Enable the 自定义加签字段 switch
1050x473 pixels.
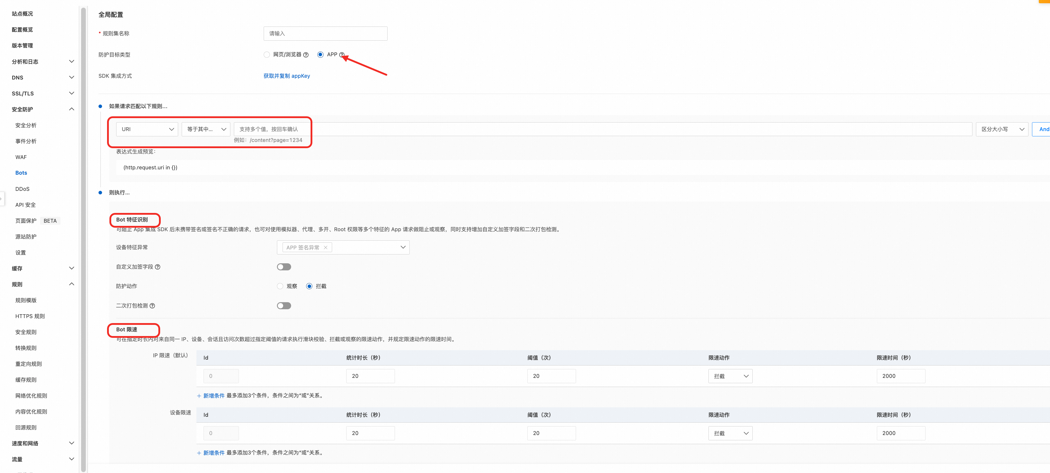coord(284,267)
